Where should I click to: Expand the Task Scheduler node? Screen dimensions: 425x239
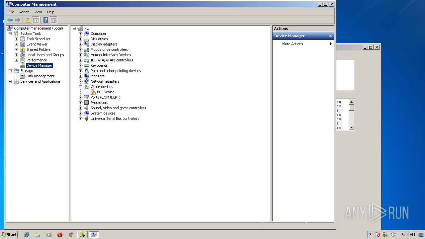pos(16,39)
